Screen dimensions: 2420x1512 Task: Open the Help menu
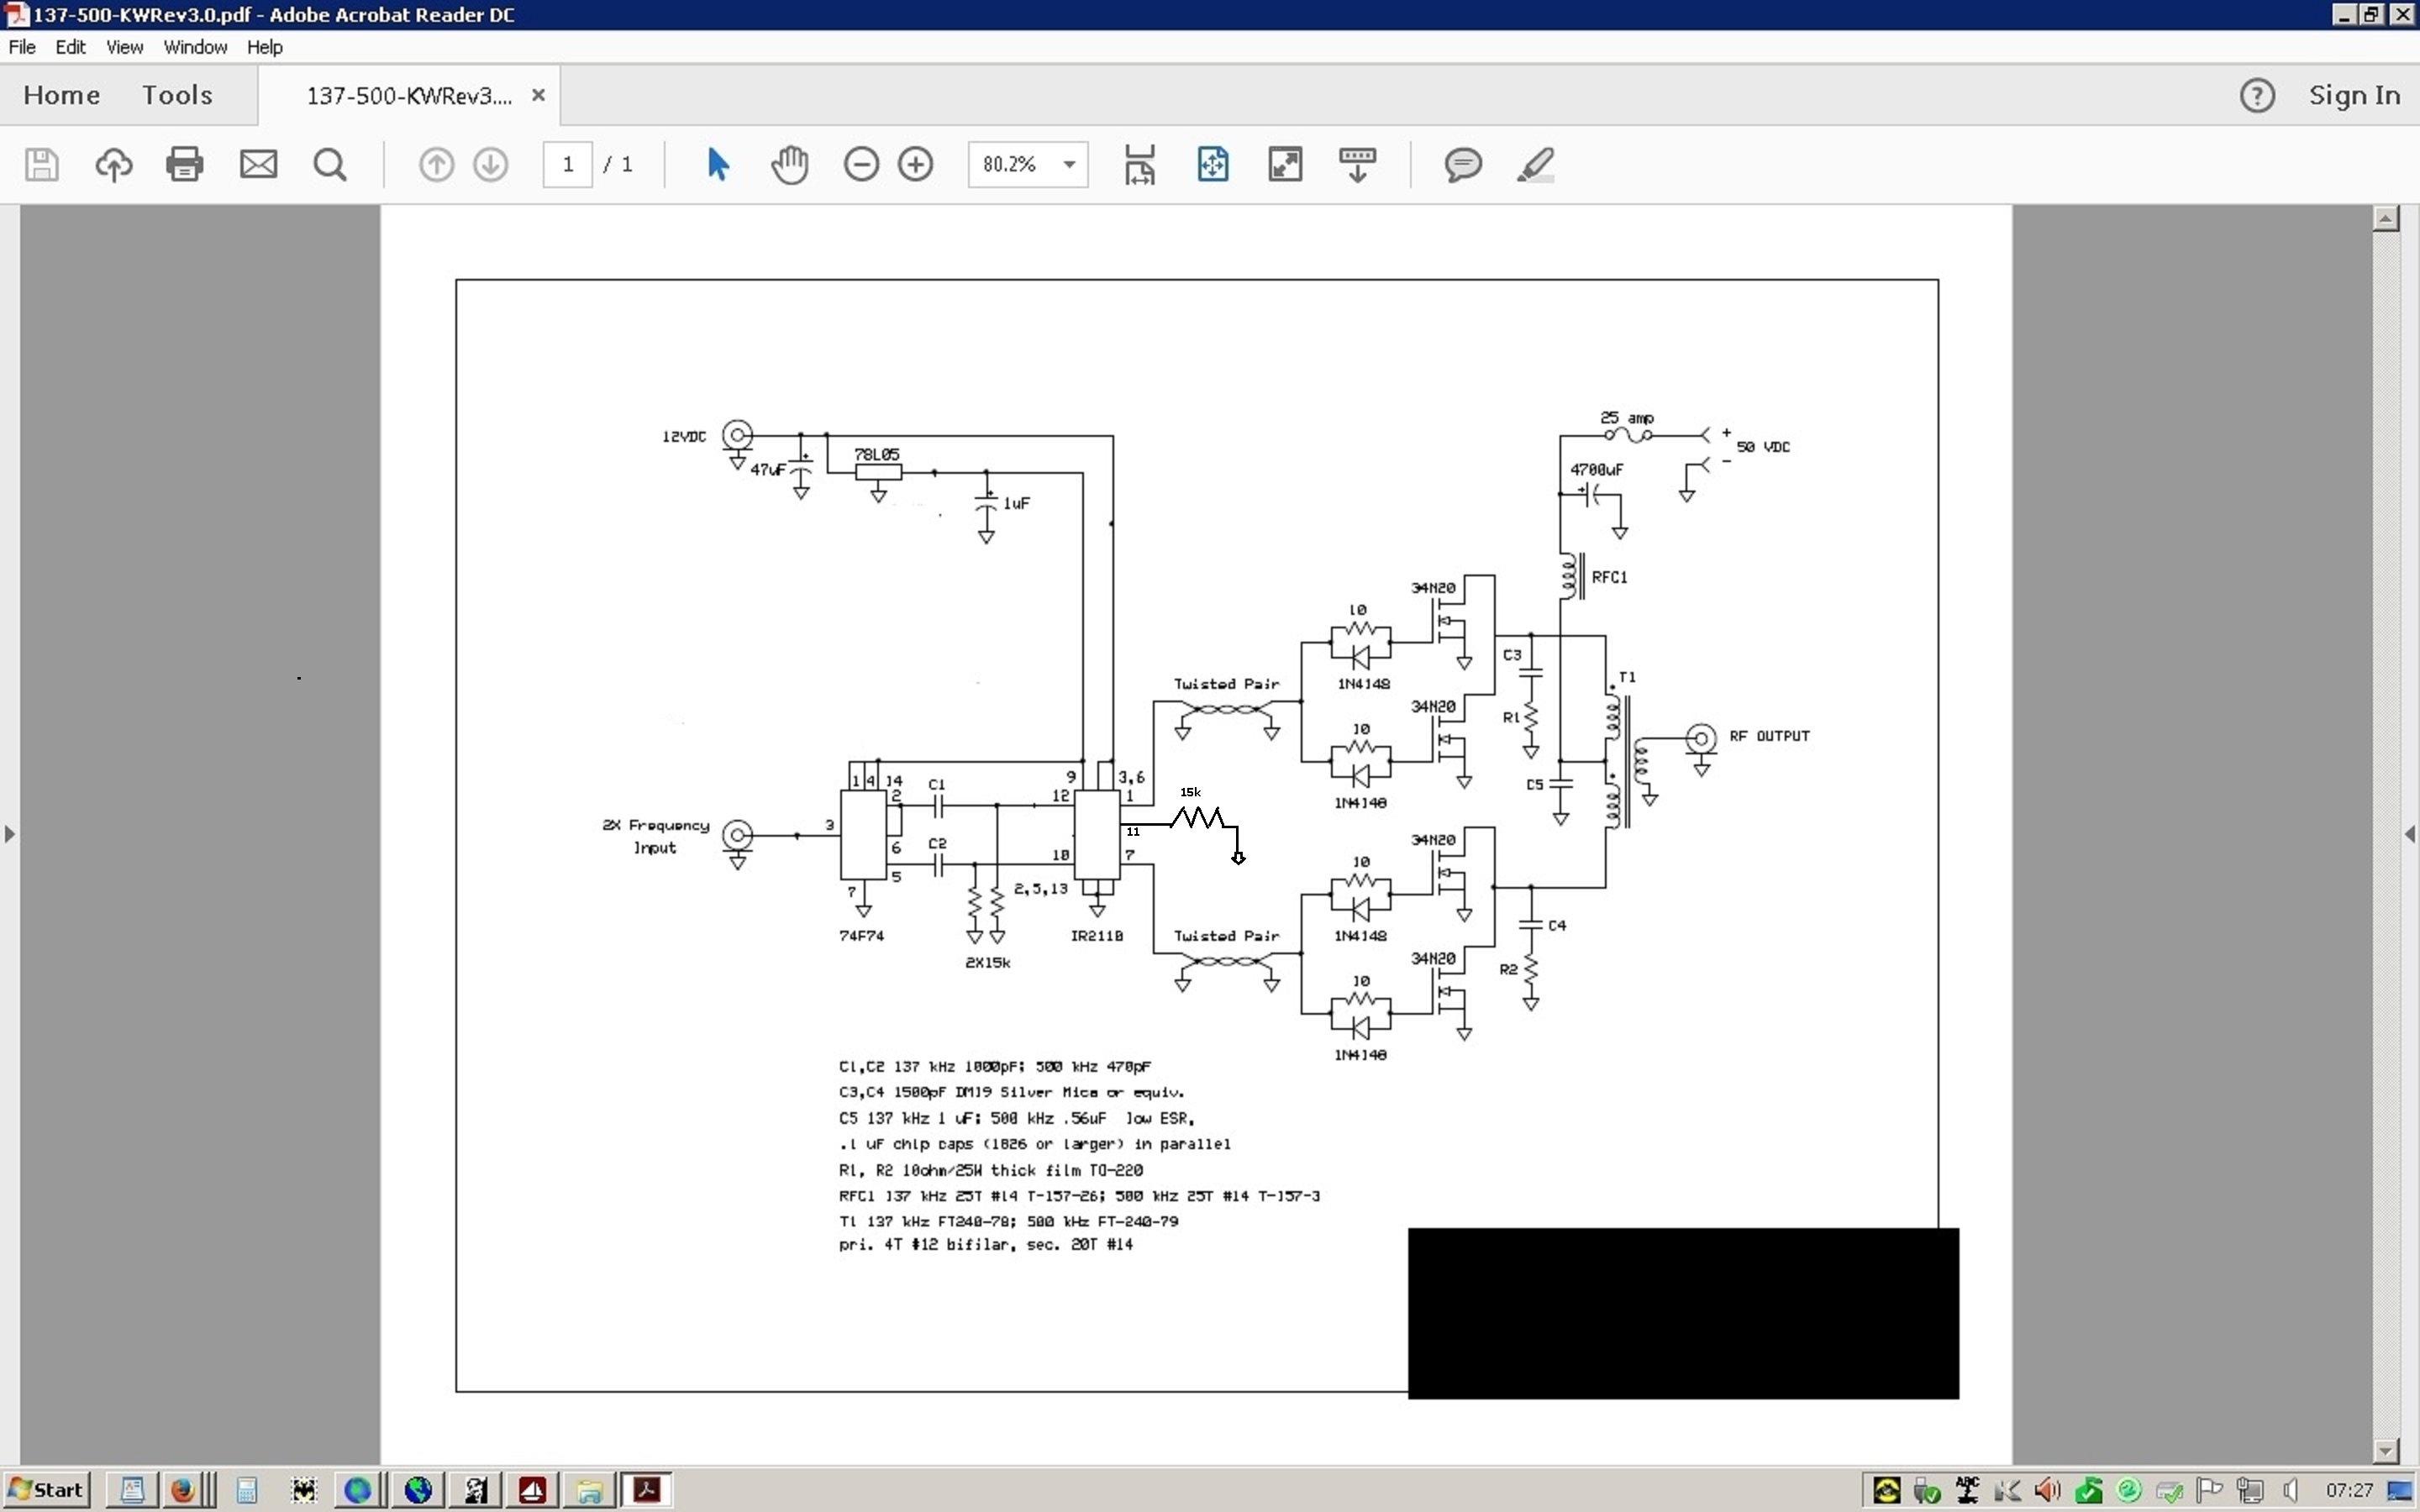point(265,47)
